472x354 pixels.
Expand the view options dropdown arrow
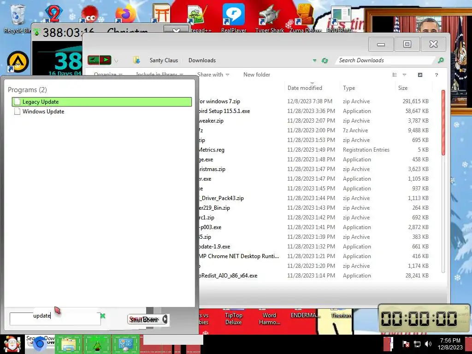tap(404, 75)
